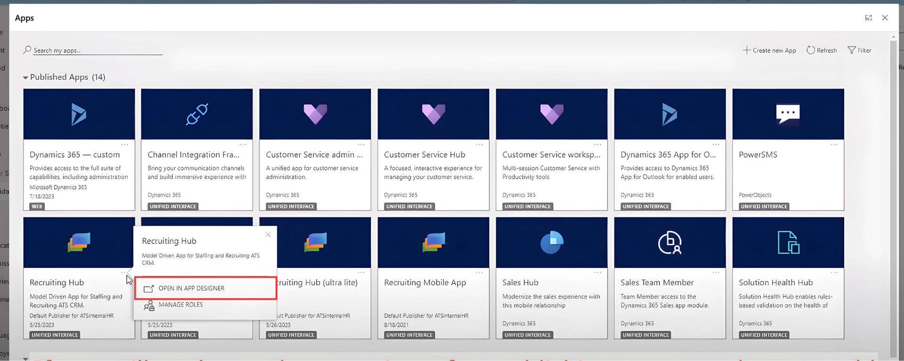The height and width of the screenshot is (361, 904).
Task: Open the Customer Service admin heart icon
Action: point(315,114)
